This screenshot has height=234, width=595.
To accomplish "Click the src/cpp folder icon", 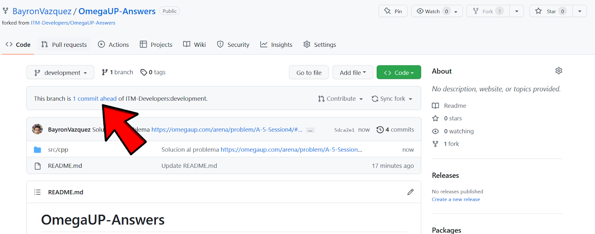I will pyautogui.click(x=38, y=150).
